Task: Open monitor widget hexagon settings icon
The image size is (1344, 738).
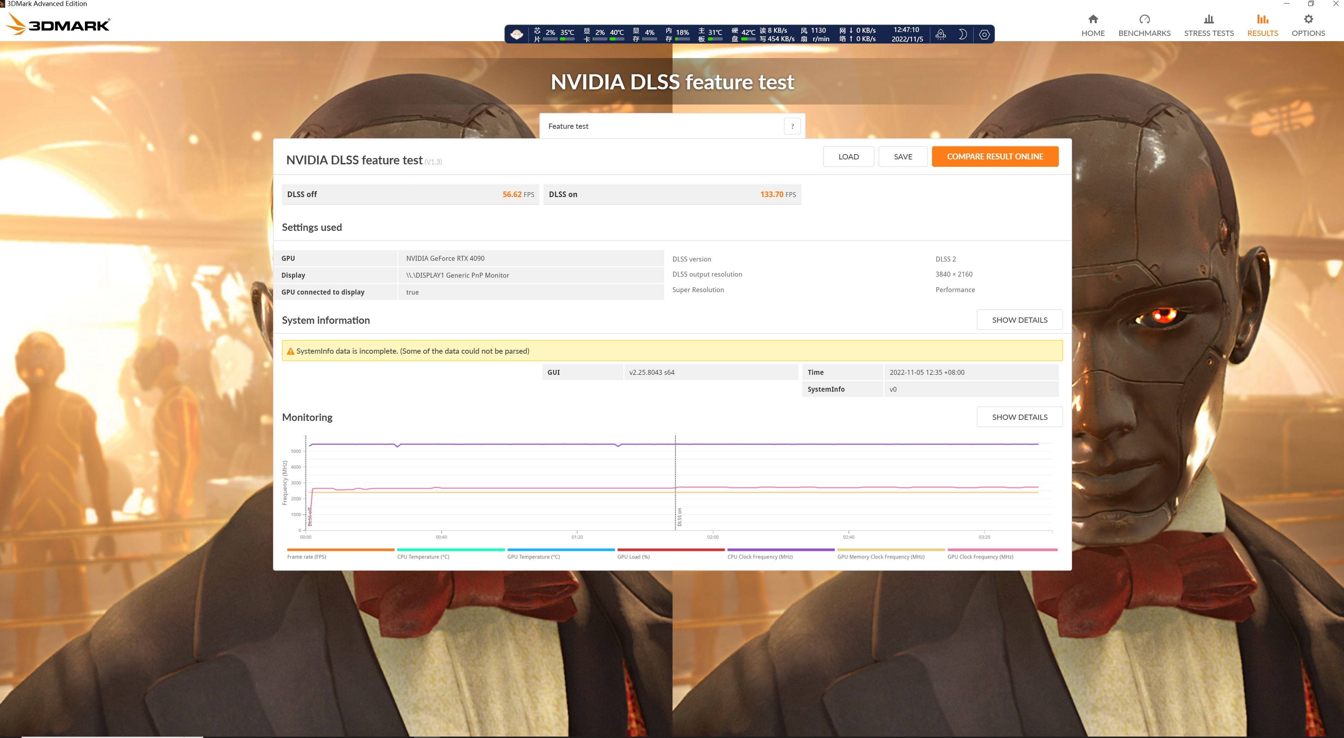Action: click(x=984, y=34)
